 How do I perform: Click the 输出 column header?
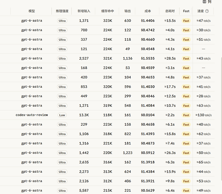point(127,11)
